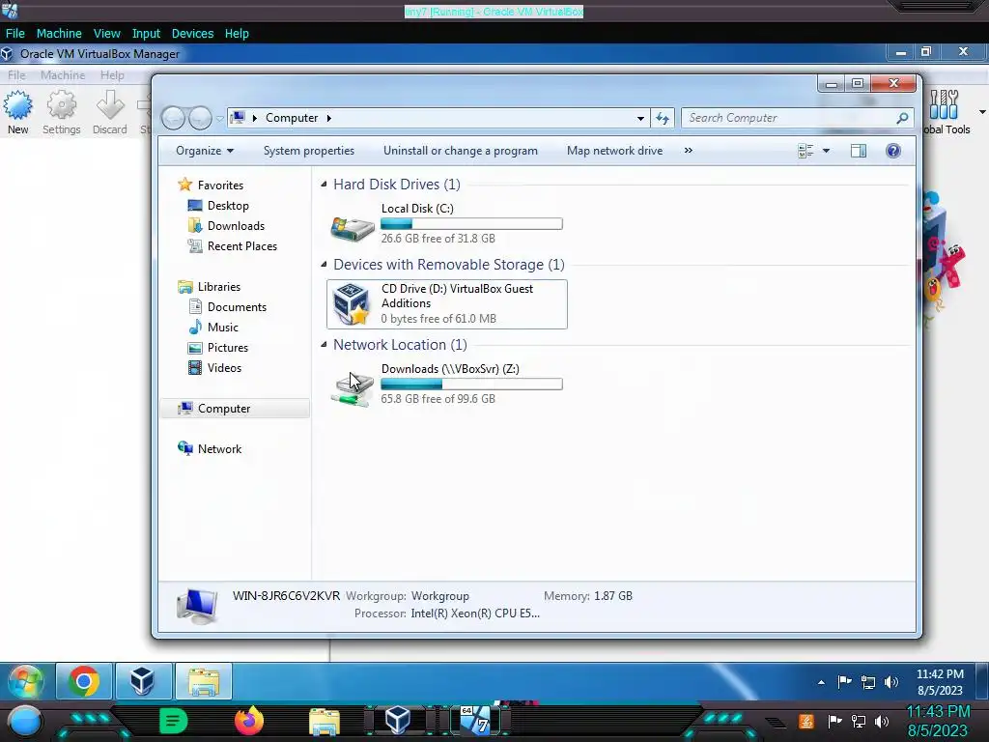Select CD Drive (D:) VirtualBox Guest Additions
This screenshot has width=989, height=742.
pyautogui.click(x=446, y=304)
